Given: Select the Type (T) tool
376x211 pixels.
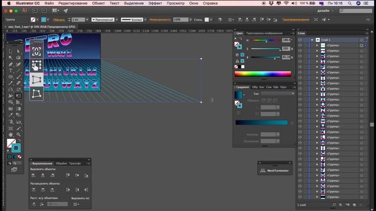Looking at the screenshot, I should point(11,70).
